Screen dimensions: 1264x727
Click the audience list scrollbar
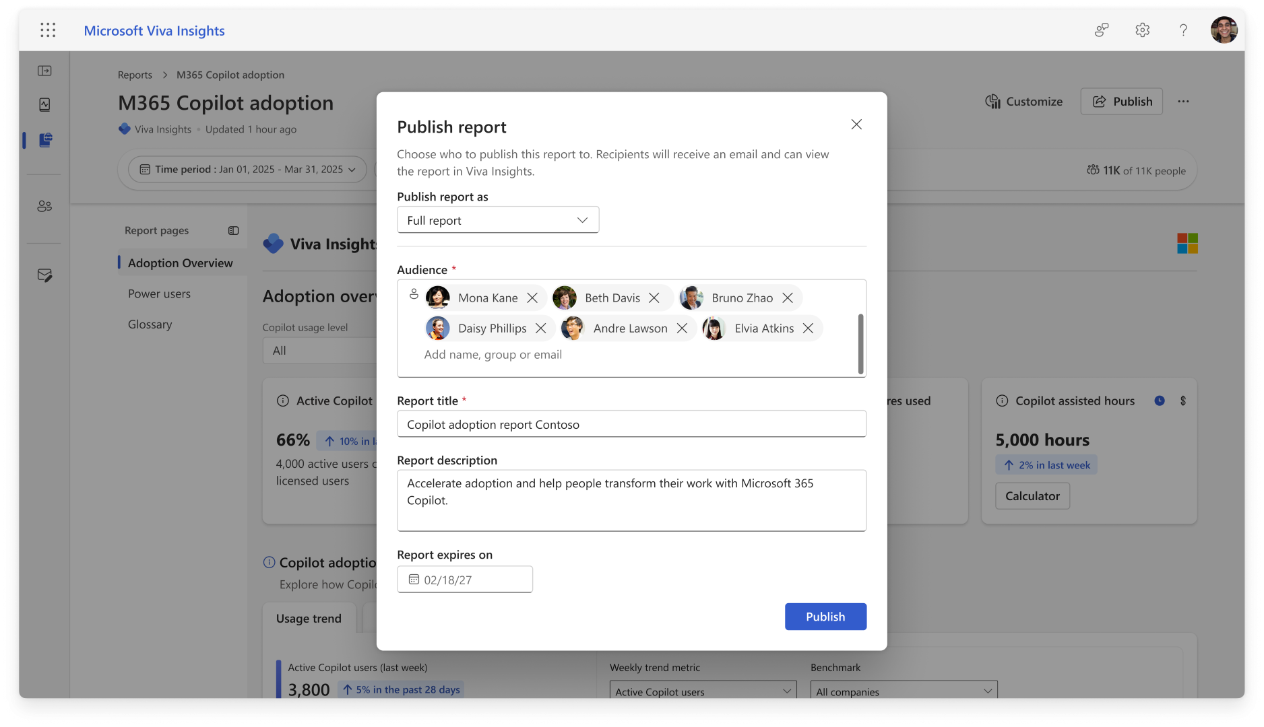click(x=860, y=344)
